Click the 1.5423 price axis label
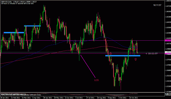 pyautogui.click(x=168, y=81)
